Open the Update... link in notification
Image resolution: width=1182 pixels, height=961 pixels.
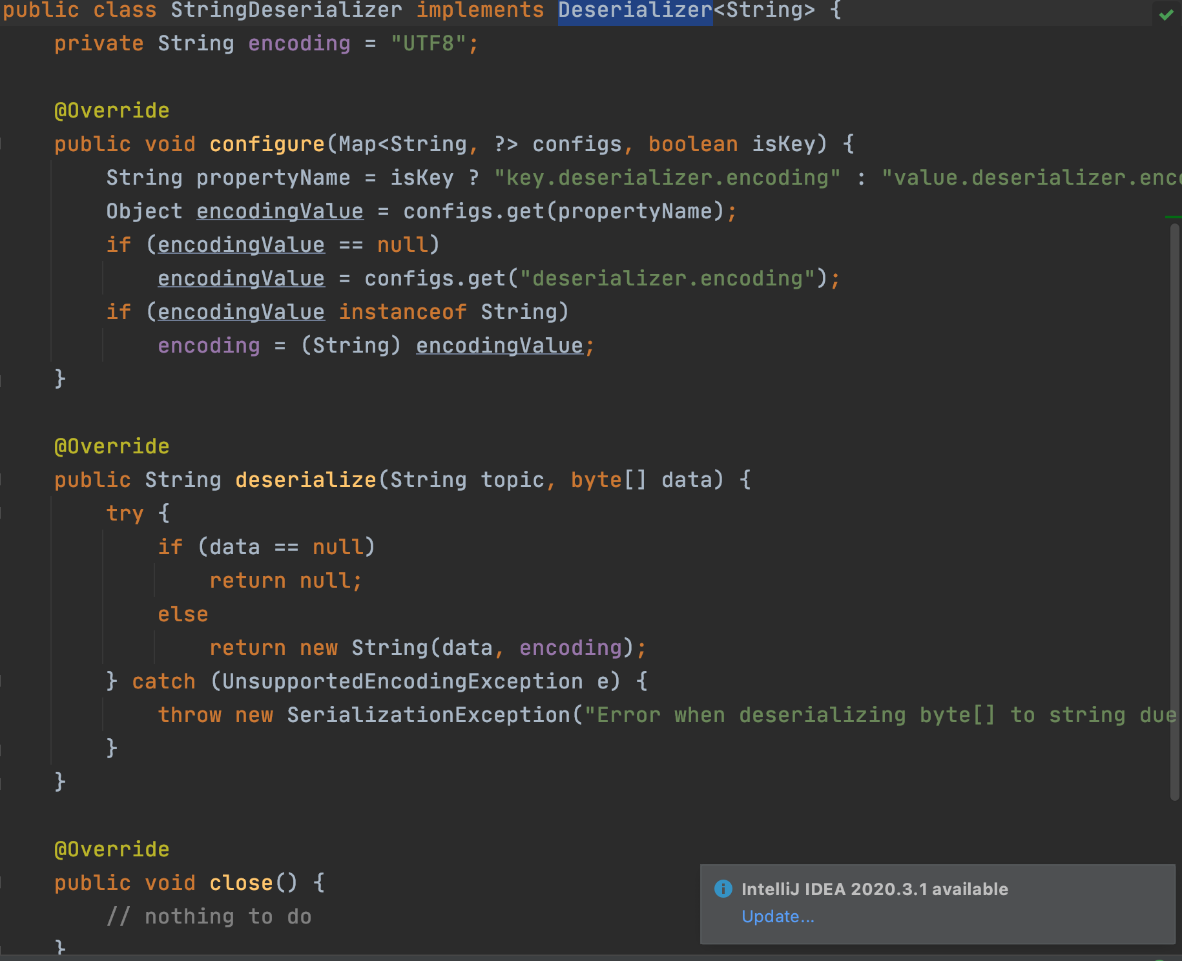tap(778, 916)
